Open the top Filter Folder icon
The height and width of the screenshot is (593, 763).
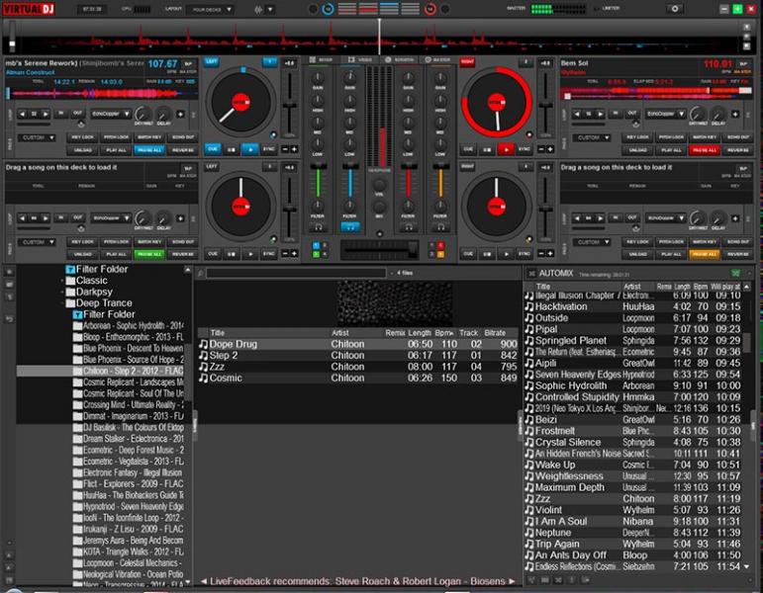(70, 269)
